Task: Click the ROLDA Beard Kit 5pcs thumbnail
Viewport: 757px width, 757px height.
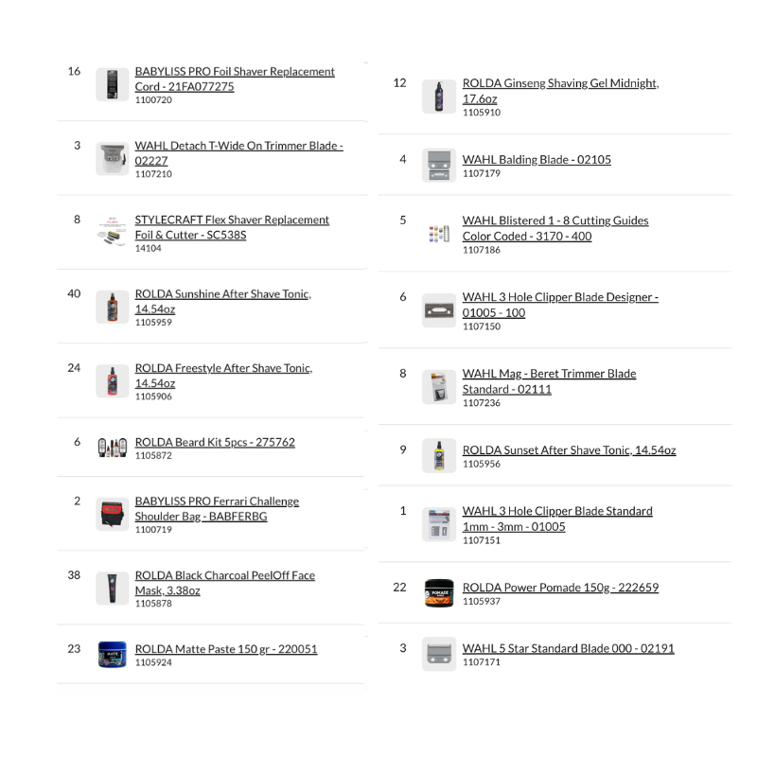Action: click(x=112, y=447)
